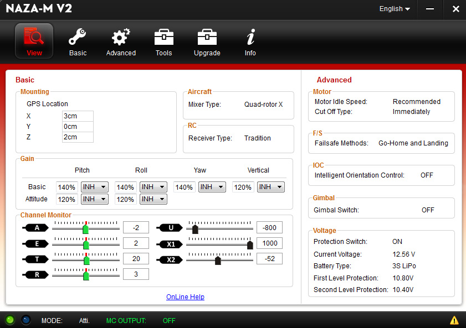The height and width of the screenshot is (328, 466).
Task: Click the channel A label badge
Action: pyautogui.click(x=36, y=228)
